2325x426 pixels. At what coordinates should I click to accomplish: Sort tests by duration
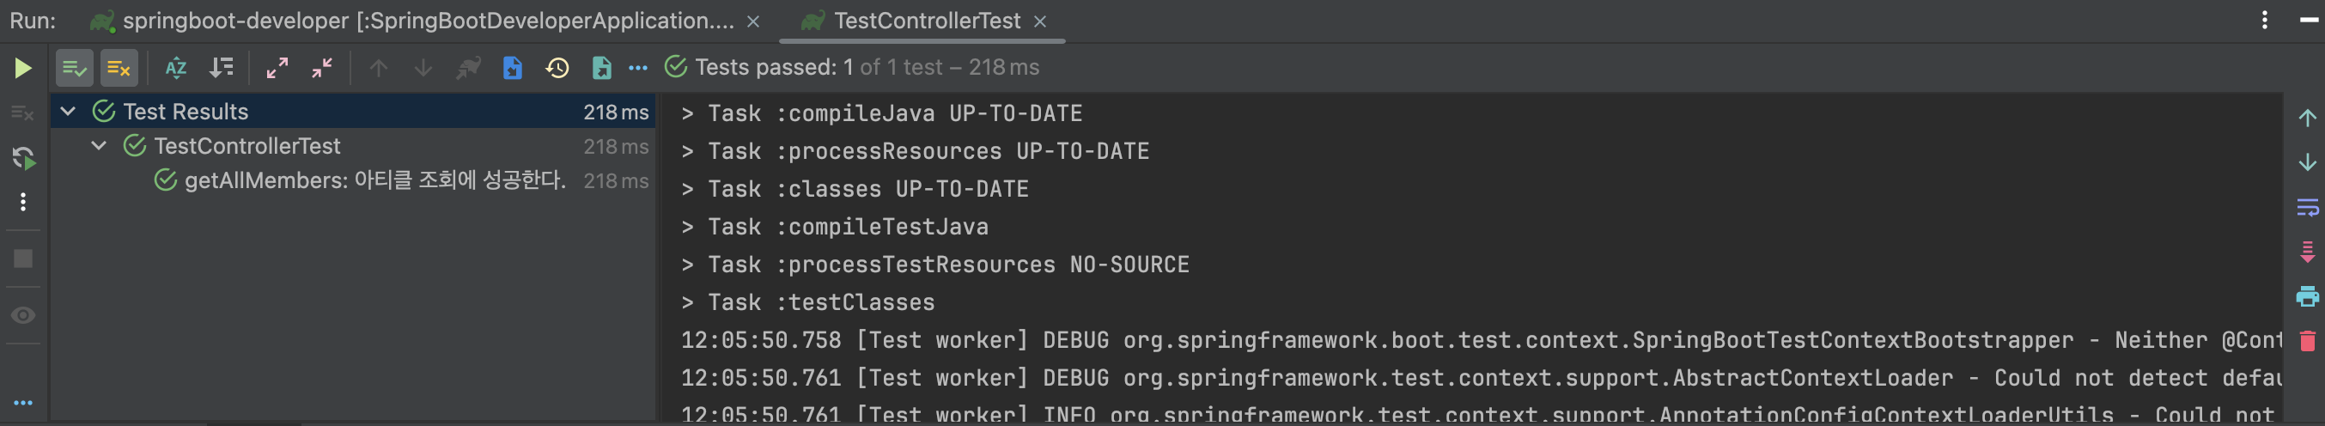221,68
